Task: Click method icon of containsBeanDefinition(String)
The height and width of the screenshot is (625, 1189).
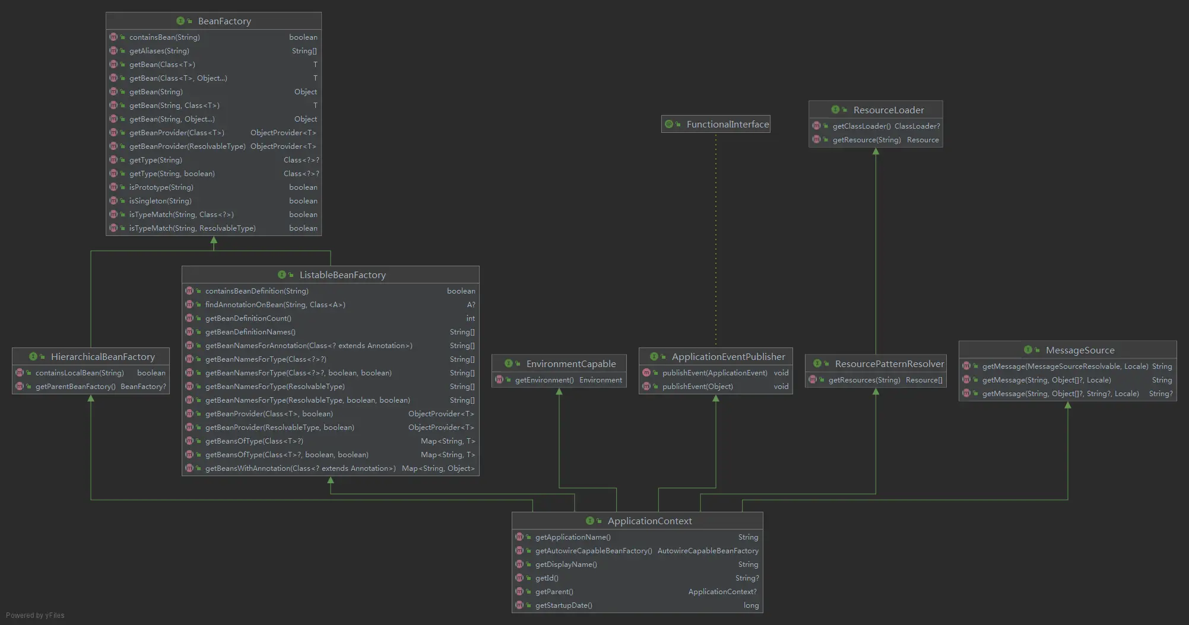Action: coord(189,291)
